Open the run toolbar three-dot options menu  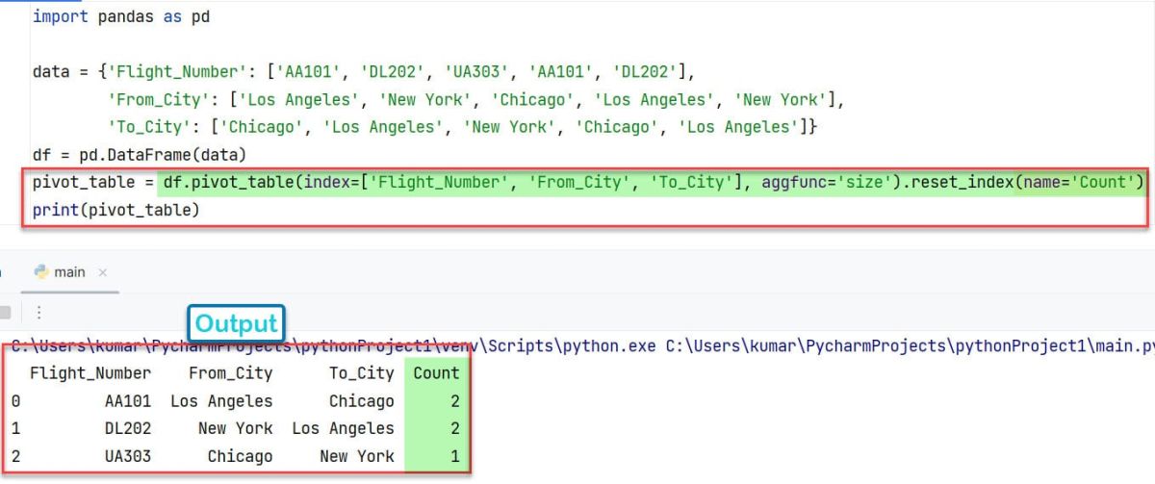point(39,313)
